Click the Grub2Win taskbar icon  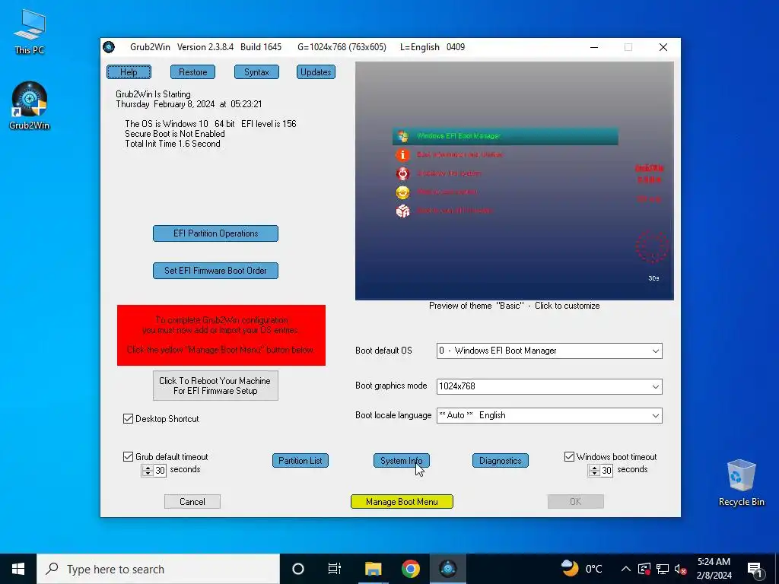pyautogui.click(x=447, y=569)
